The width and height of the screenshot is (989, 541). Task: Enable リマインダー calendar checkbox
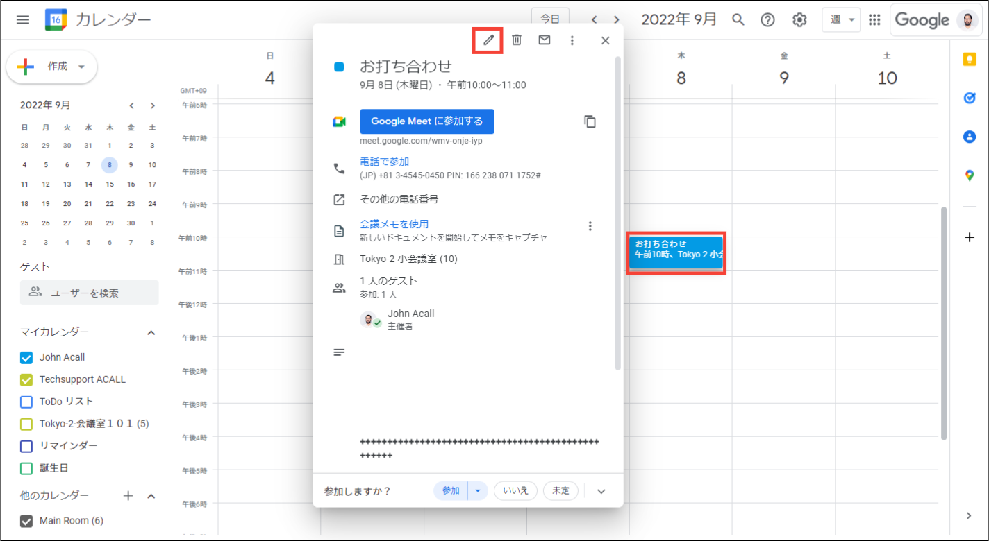coord(26,446)
